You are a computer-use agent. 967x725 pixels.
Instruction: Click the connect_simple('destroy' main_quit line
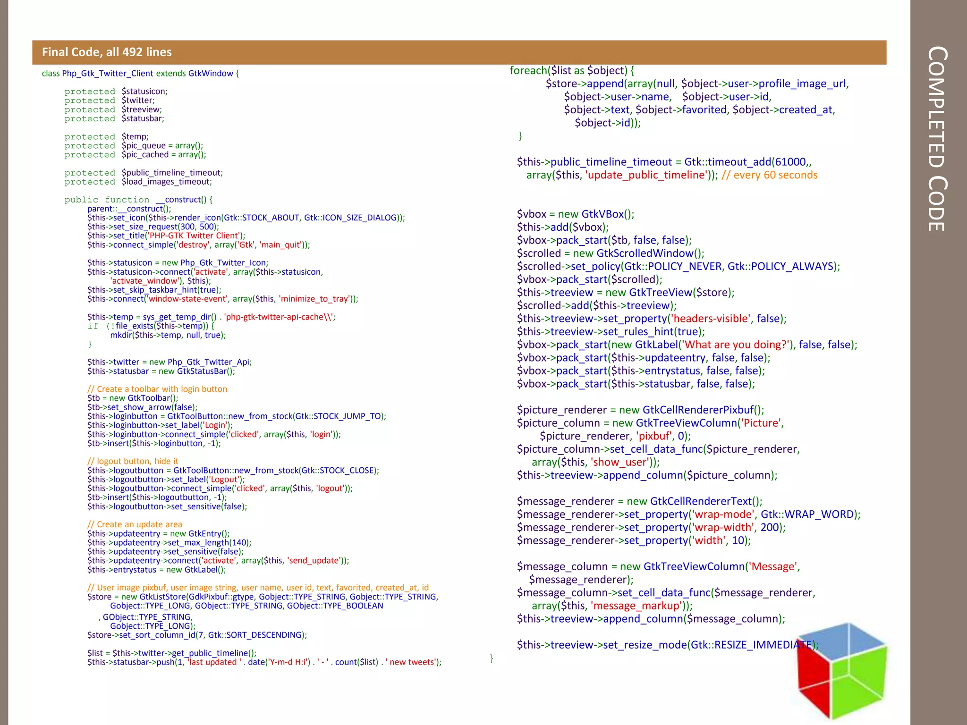point(199,244)
